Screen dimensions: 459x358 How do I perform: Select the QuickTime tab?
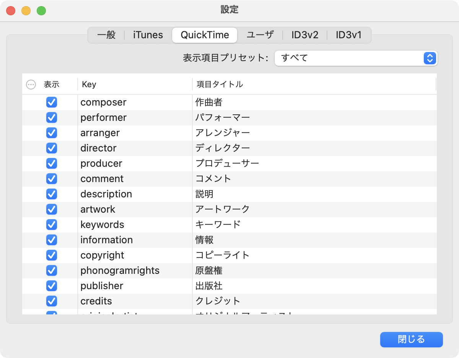(205, 35)
